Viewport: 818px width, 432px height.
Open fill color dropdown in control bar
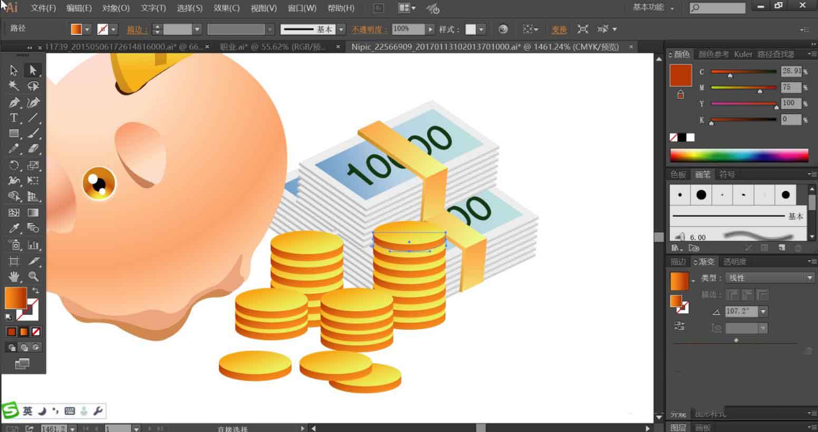(88, 30)
